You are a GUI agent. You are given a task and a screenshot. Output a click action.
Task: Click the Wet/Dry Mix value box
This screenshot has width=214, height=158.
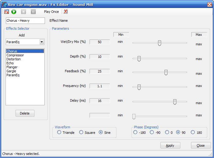tap(100, 42)
